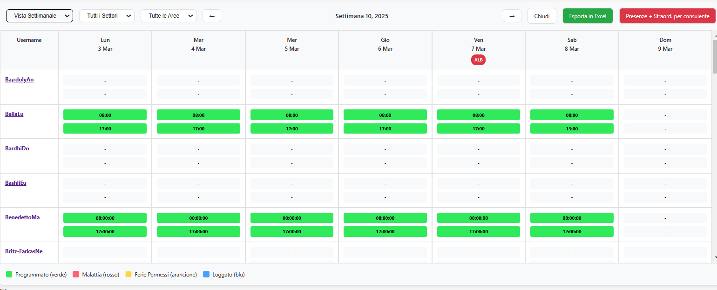Click the vertical scrollbar thumb
717x290 pixels.
(715, 56)
